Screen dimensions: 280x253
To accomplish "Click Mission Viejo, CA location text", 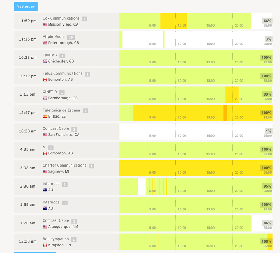I will point(63,24).
